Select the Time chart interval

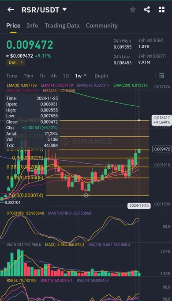pos(11,76)
